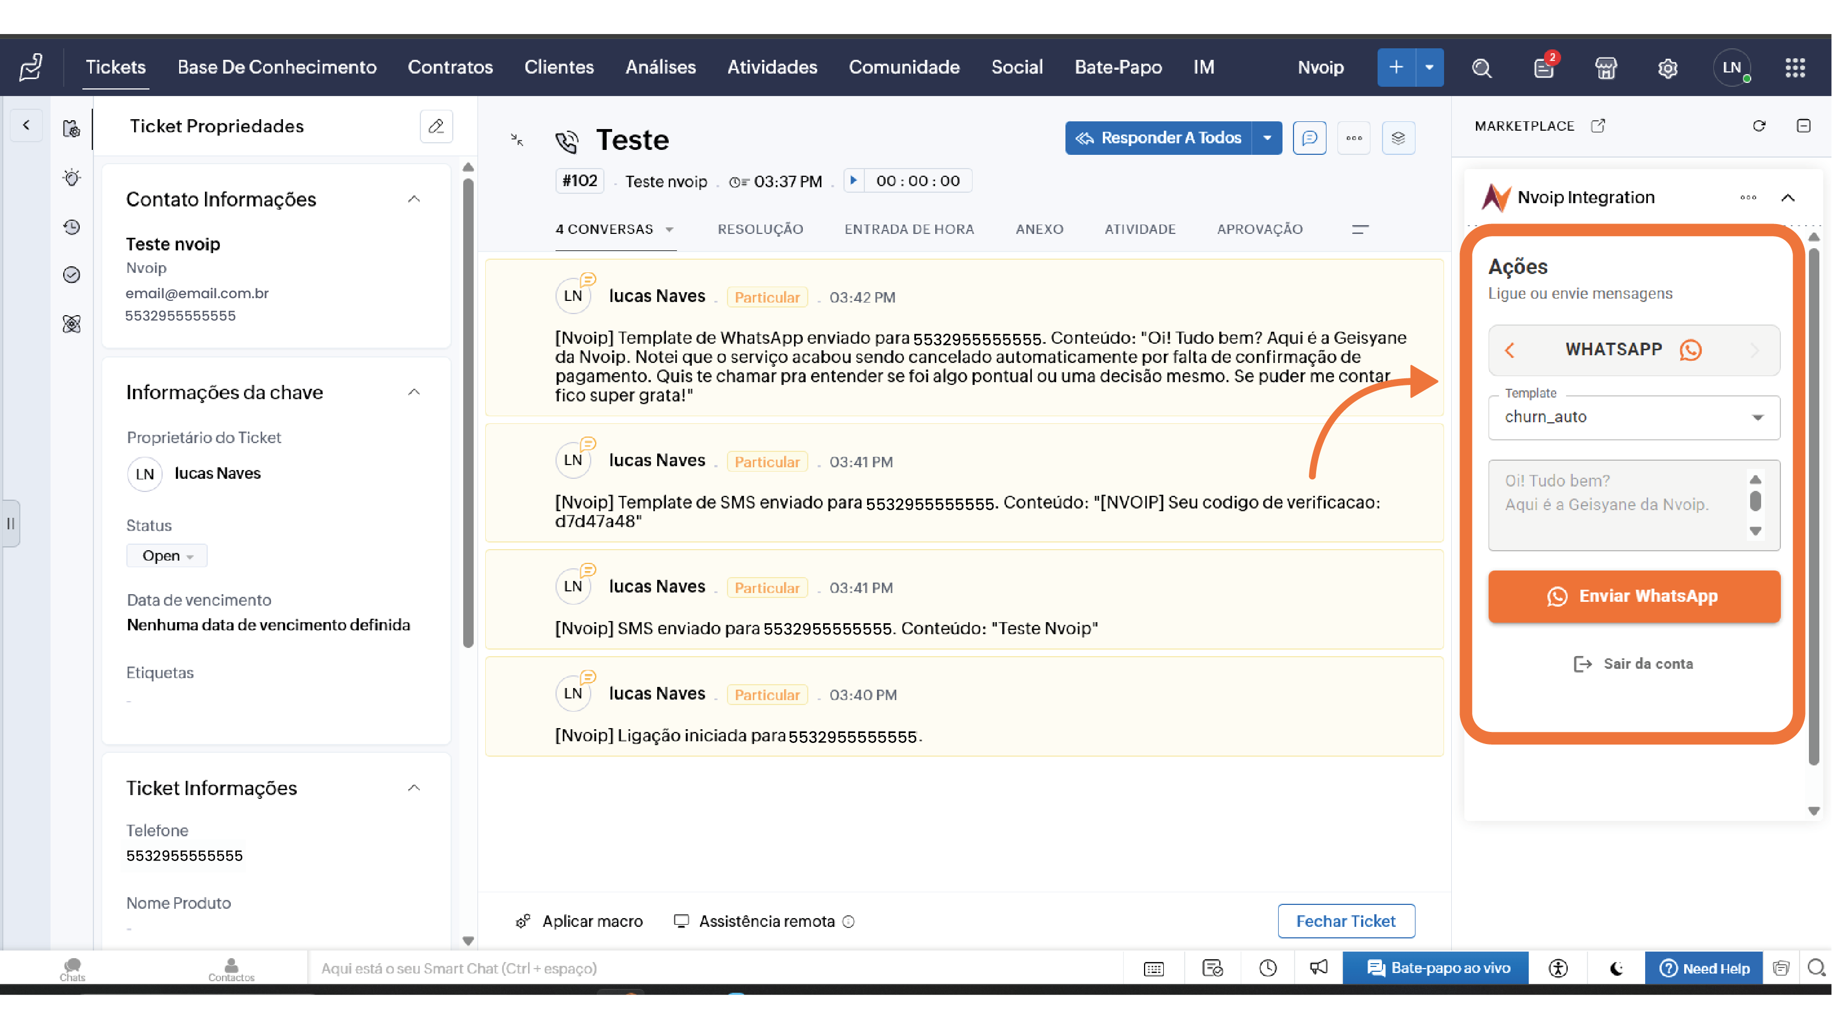
Task: Open the ticket history clock sidebar icon
Action: pos(72,227)
